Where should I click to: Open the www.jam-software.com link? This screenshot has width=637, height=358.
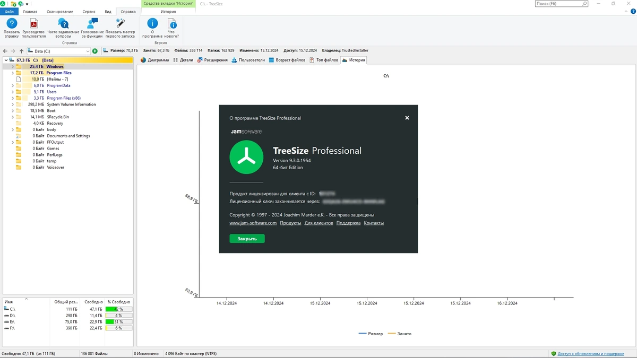pos(253,223)
